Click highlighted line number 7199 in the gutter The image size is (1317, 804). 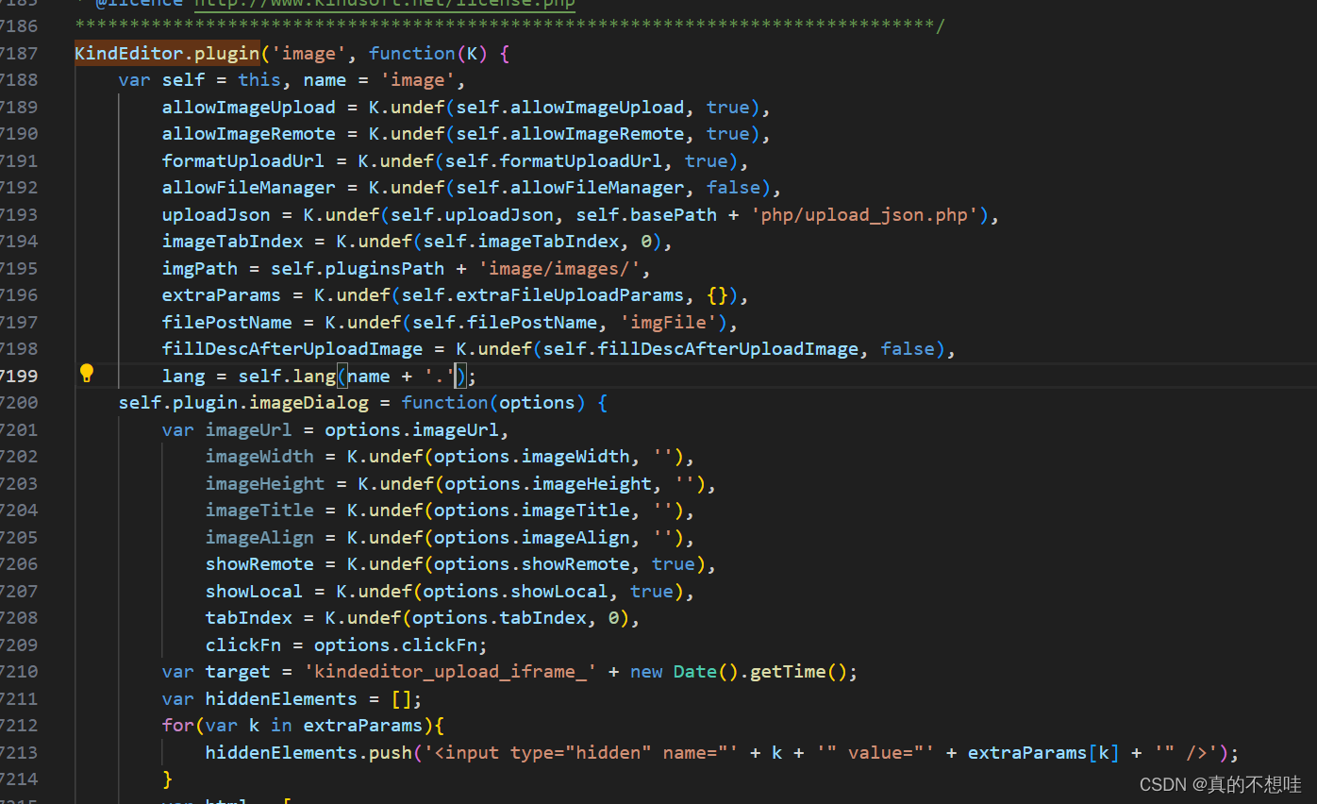19,376
